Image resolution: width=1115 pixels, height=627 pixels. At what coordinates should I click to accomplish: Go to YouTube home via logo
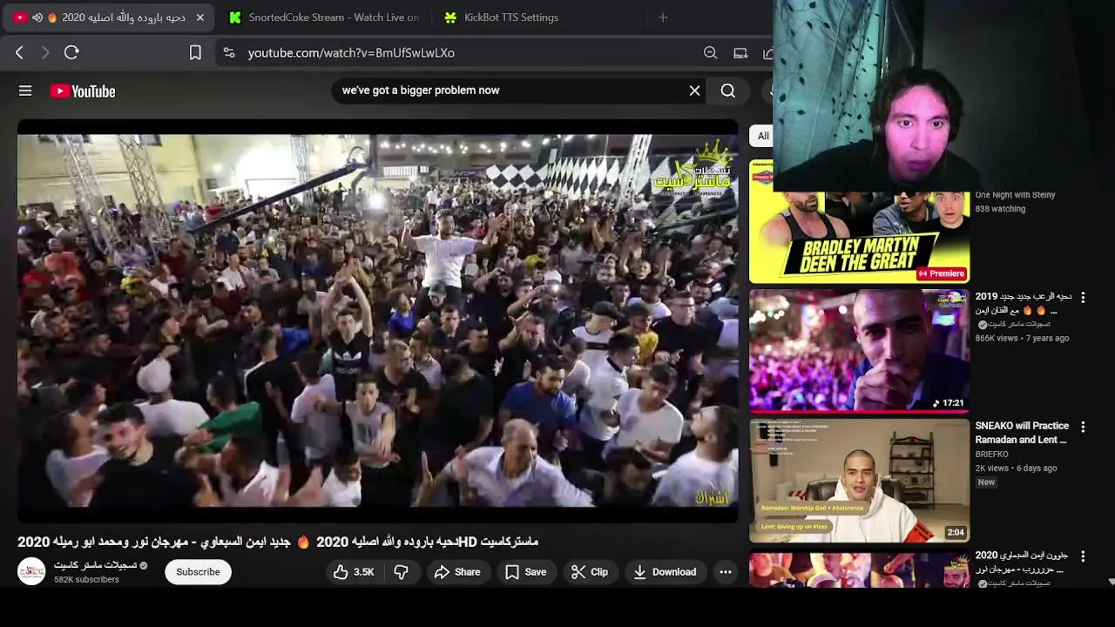pos(83,91)
